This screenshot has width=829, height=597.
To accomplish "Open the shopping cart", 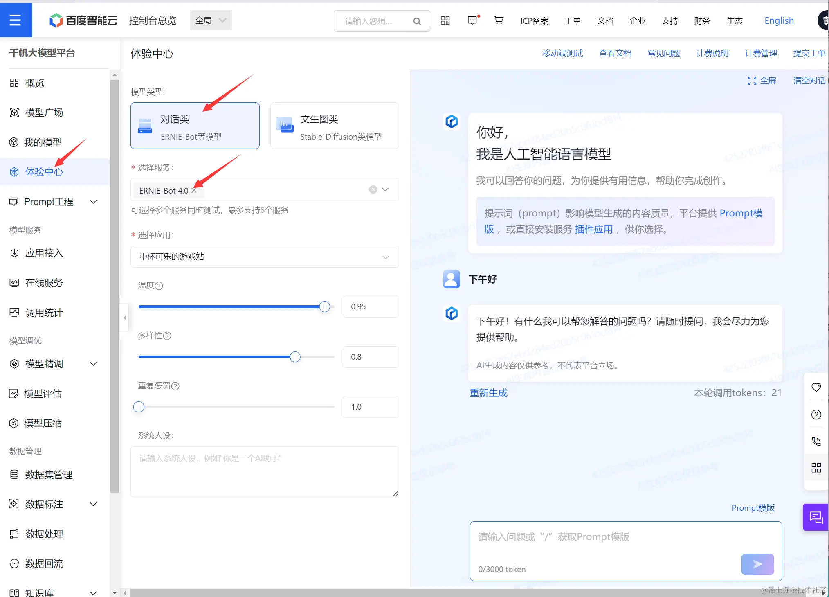I will click(499, 20).
